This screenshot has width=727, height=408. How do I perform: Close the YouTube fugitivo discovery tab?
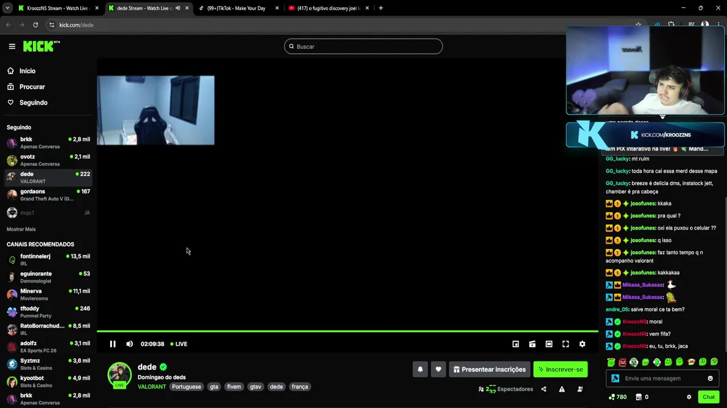(367, 8)
